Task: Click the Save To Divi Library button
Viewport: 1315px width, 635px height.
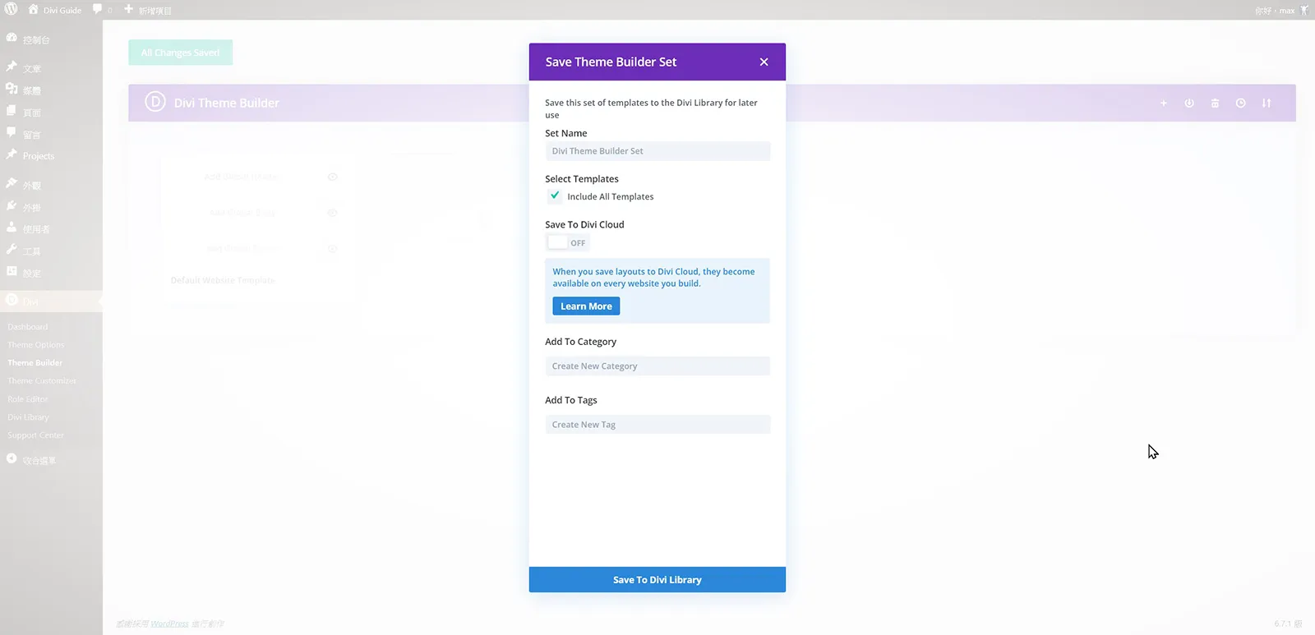Action: click(657, 579)
